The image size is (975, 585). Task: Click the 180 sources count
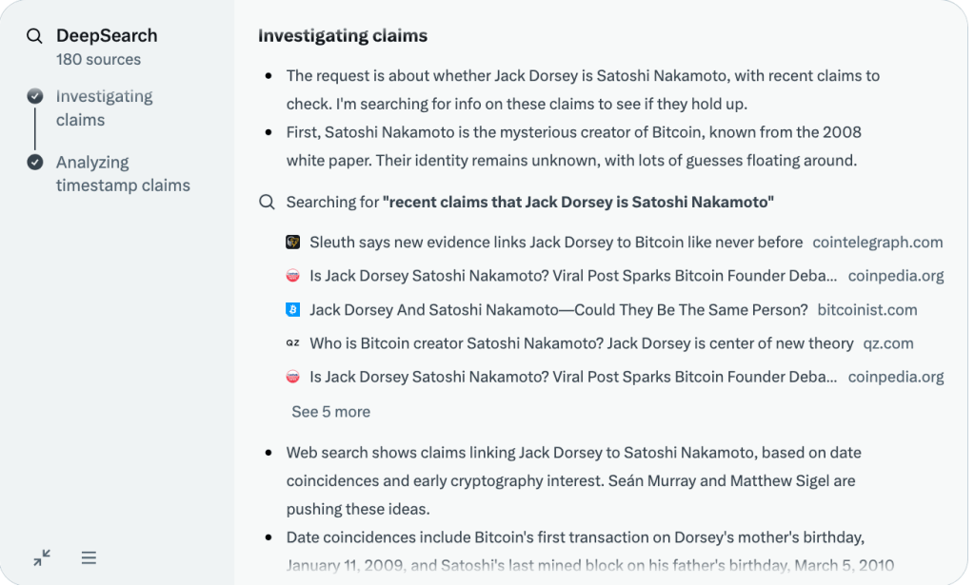click(x=98, y=60)
